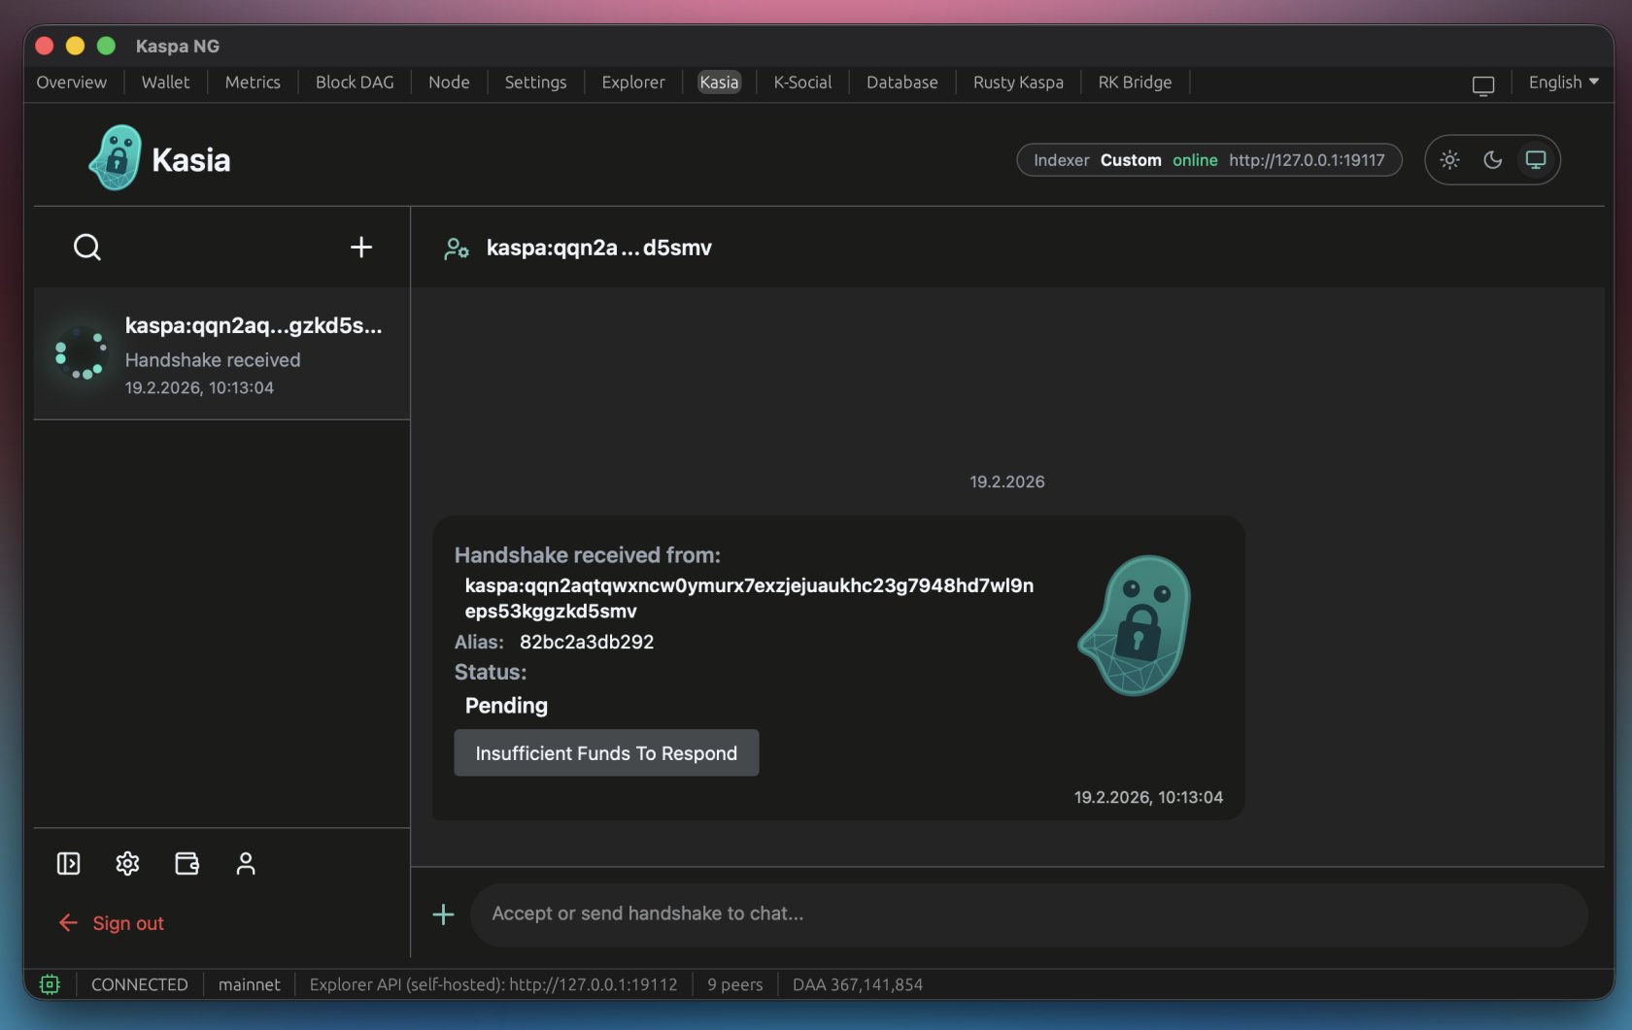Switch to dark theme moon icon
1632x1030 pixels.
1492,160
